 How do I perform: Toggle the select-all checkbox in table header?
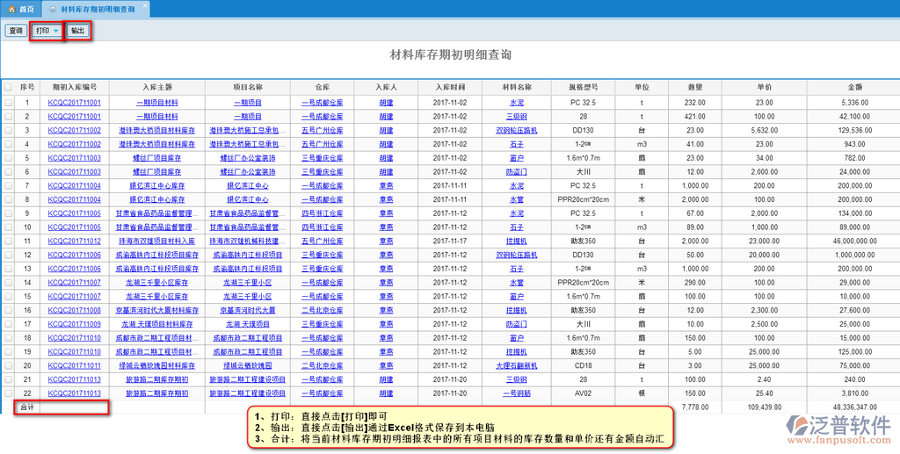[x=8, y=88]
